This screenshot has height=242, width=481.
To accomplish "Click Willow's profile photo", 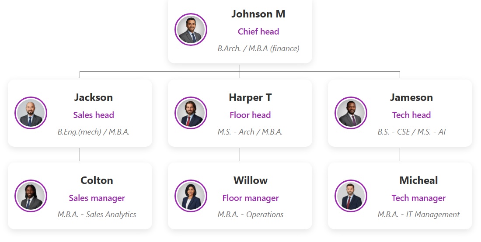I will (x=191, y=196).
